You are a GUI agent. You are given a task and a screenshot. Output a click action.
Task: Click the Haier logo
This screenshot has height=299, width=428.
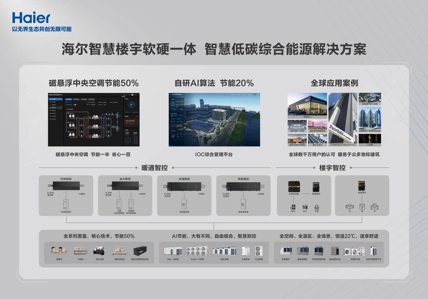coord(31,18)
